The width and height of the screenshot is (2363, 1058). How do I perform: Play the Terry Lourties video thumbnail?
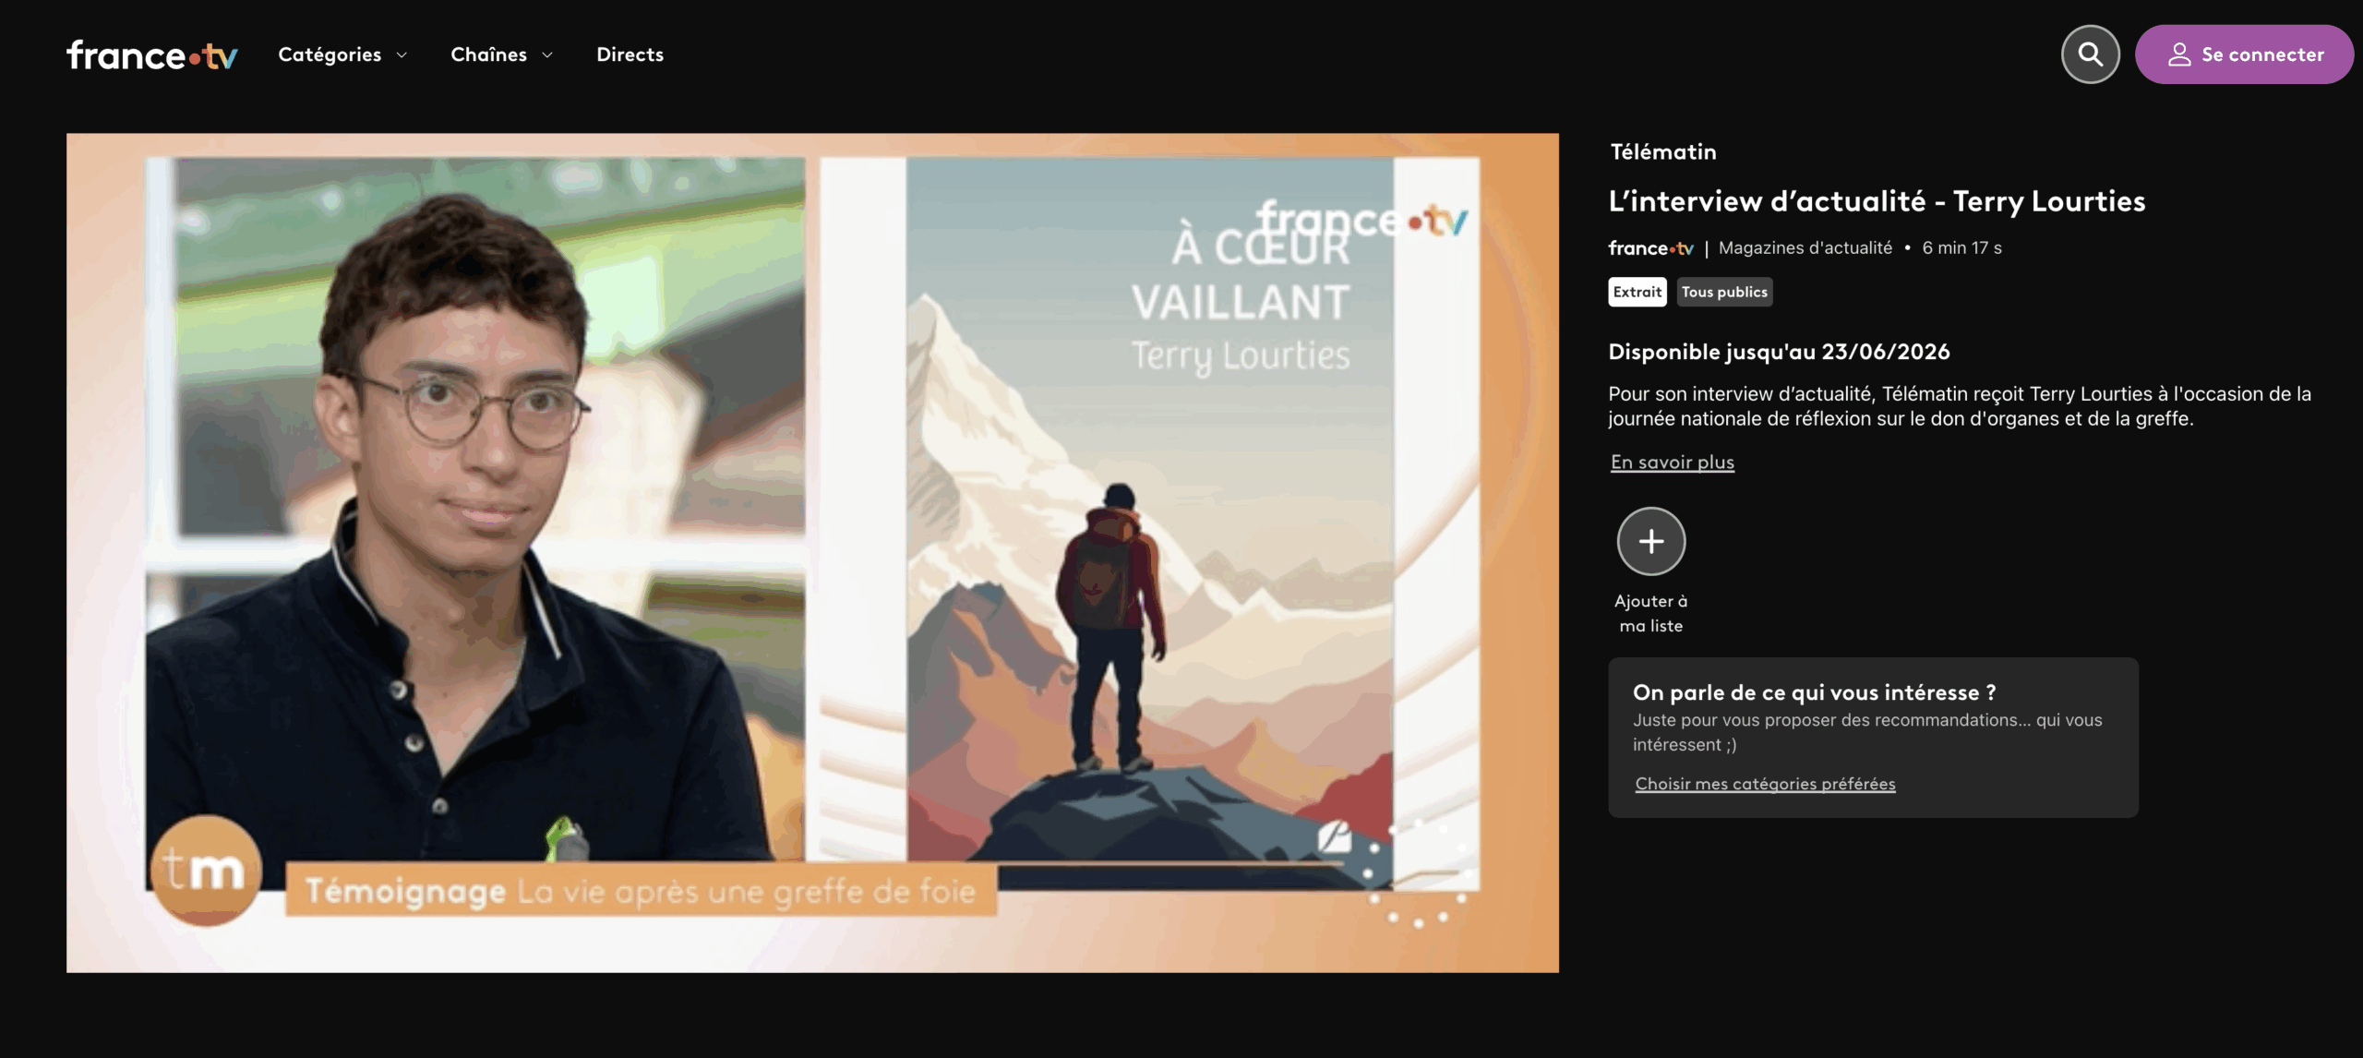pos(812,552)
